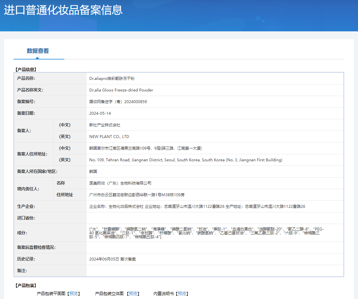This screenshot has height=299, width=358.
Task: Select the country value 韩国
Action: coord(93,172)
